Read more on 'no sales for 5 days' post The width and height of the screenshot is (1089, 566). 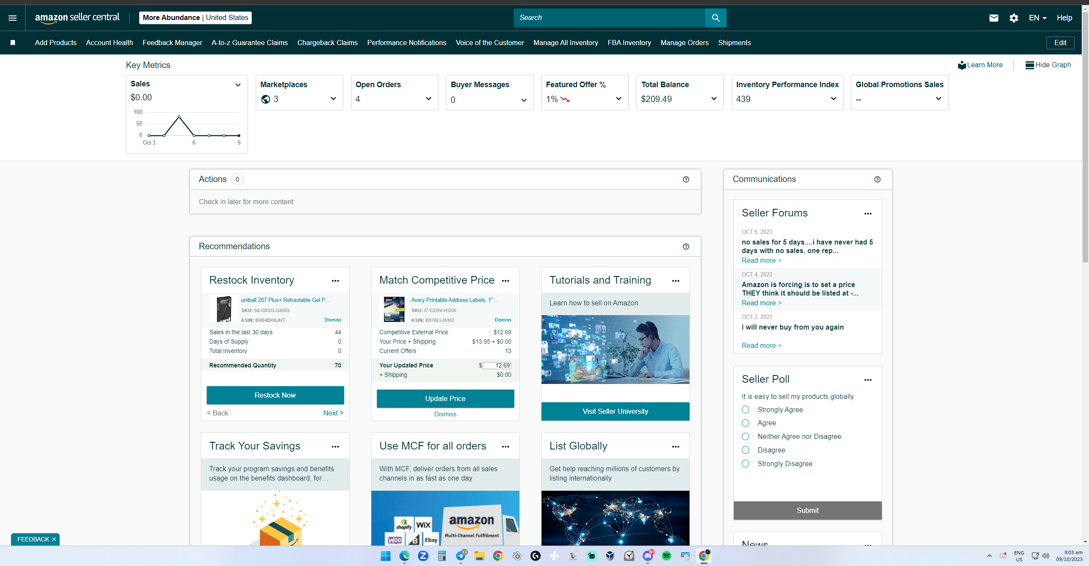point(761,260)
